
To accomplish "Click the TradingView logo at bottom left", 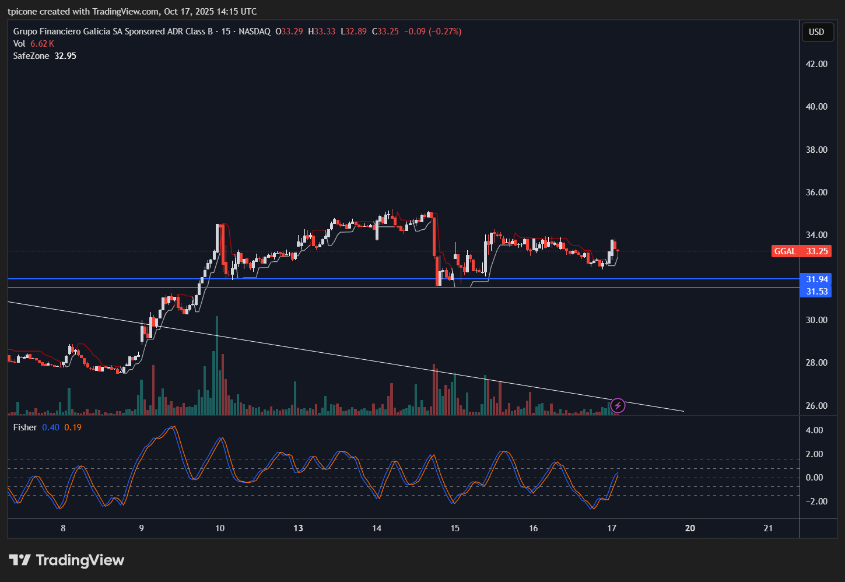I will click(x=66, y=560).
